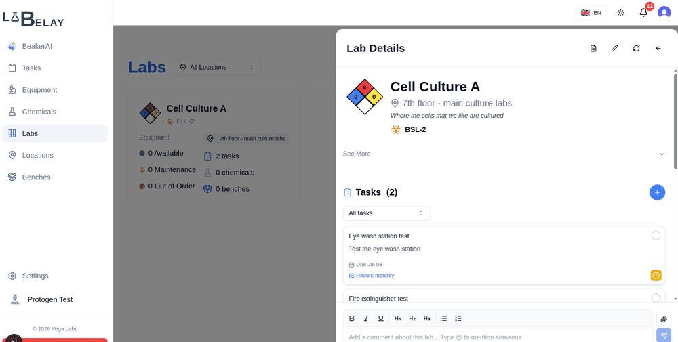Set Heading 1 style in comment editor

[x=398, y=318]
